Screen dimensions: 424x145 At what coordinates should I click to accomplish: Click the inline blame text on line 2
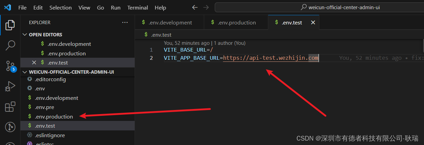tap(381, 58)
